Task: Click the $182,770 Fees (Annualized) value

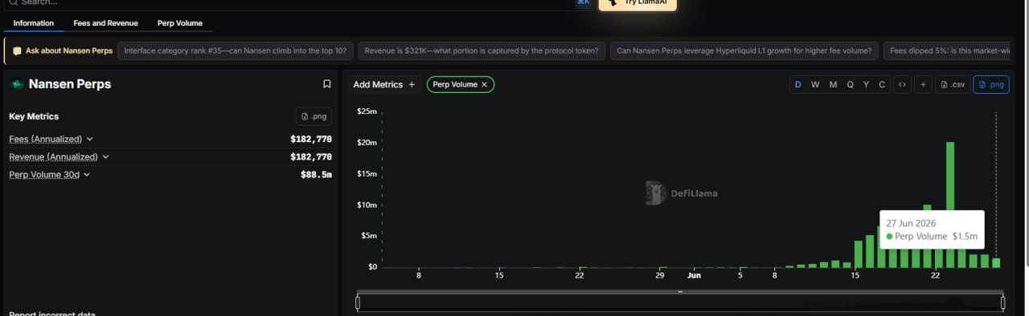Action: pyautogui.click(x=311, y=139)
